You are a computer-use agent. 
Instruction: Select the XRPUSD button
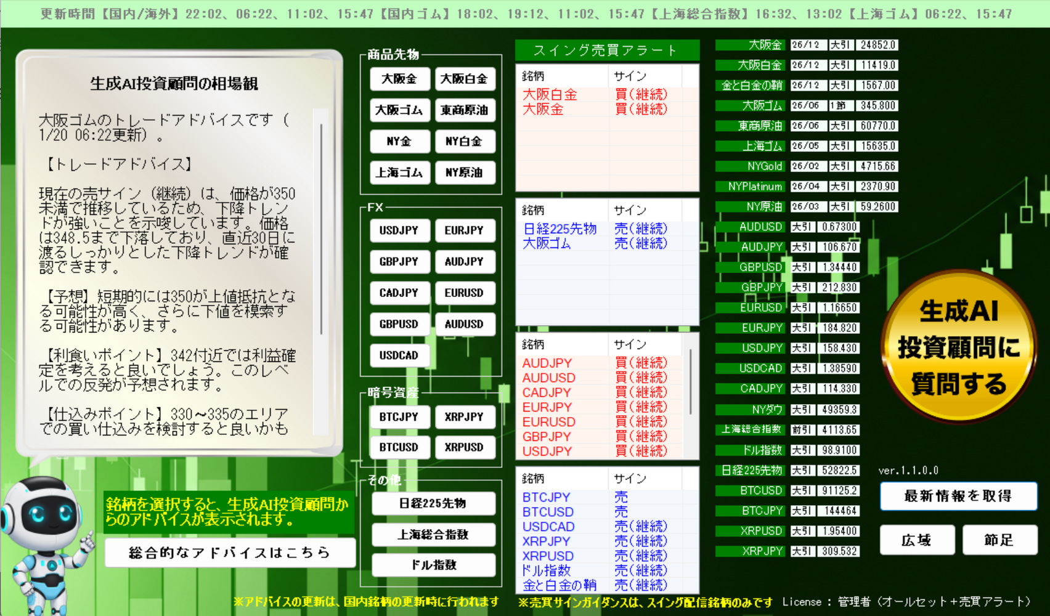coord(465,447)
